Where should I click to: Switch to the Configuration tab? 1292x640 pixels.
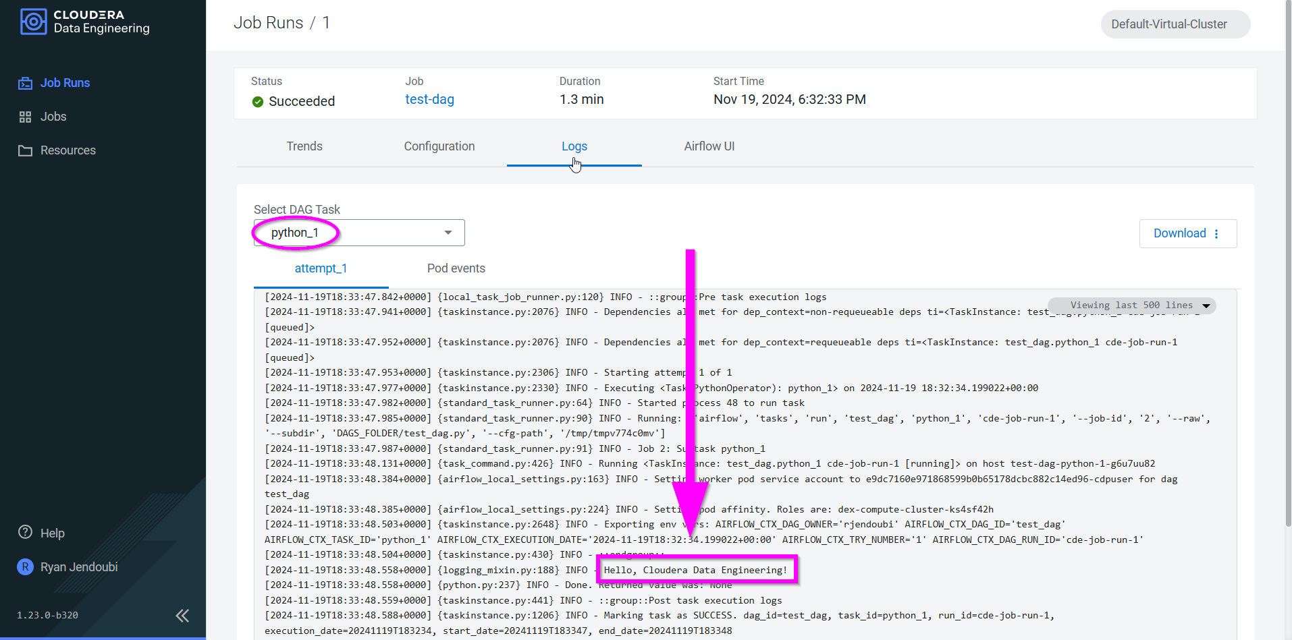[x=439, y=146]
